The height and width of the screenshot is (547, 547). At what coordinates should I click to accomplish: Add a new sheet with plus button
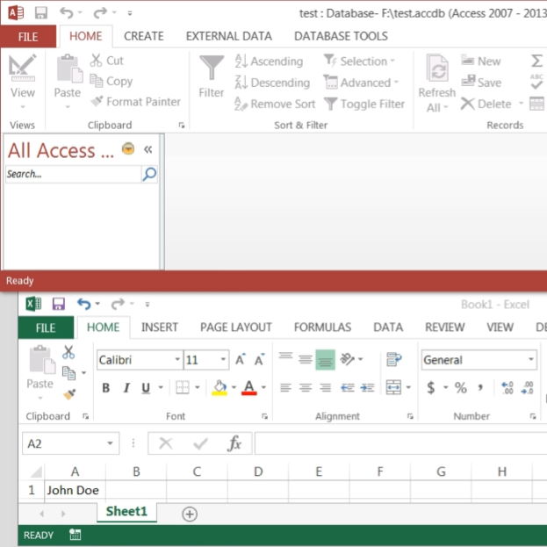pyautogui.click(x=190, y=514)
